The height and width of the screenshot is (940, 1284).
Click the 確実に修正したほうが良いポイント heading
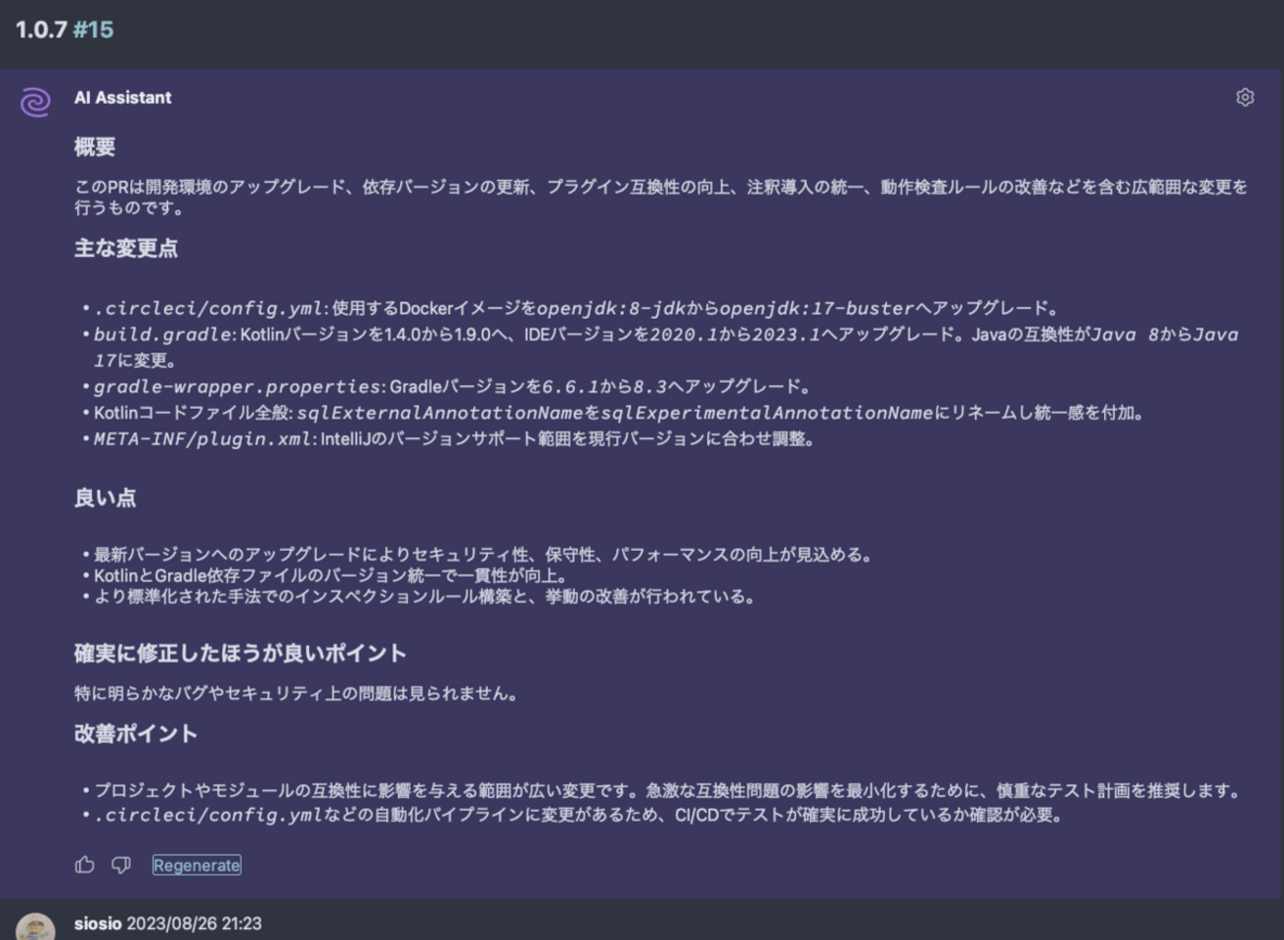pos(240,653)
